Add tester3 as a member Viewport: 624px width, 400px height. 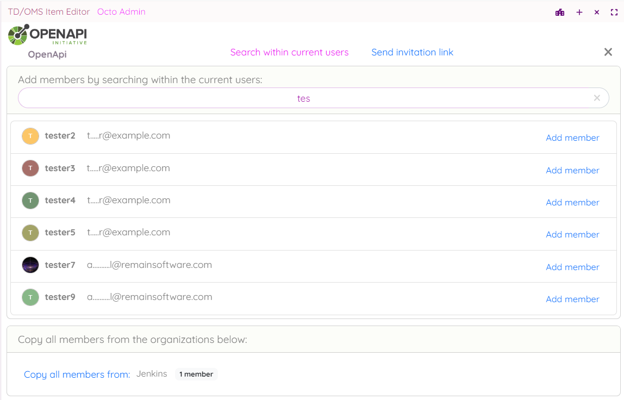point(572,171)
